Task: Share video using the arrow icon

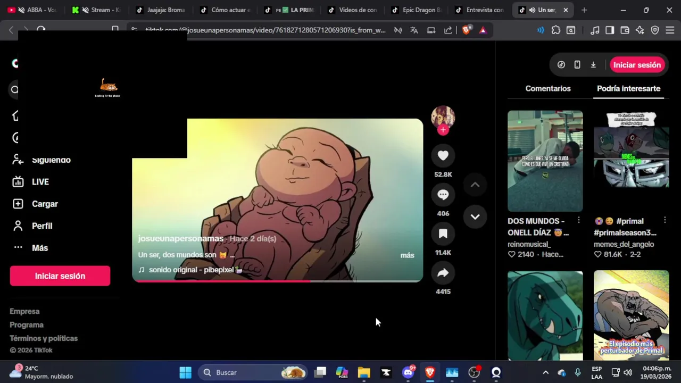Action: pos(443,273)
